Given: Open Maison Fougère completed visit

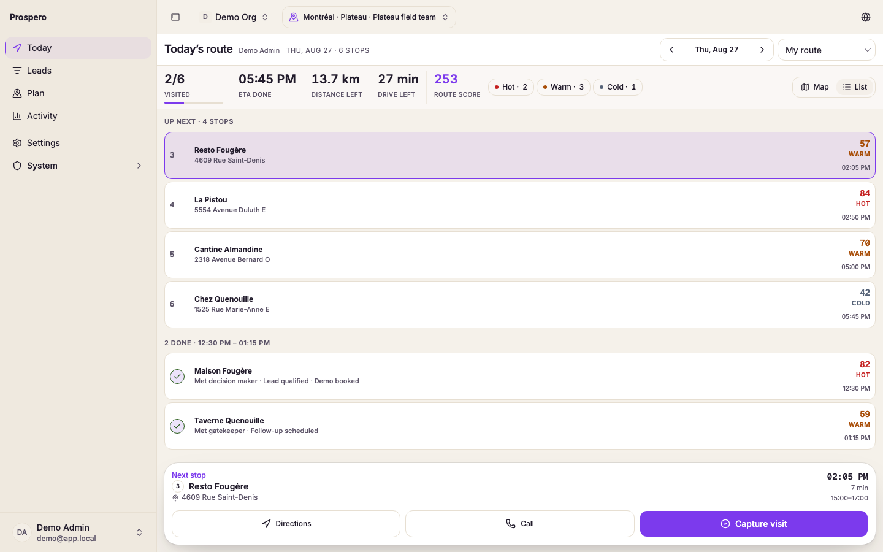Looking at the screenshot, I should click(520, 376).
